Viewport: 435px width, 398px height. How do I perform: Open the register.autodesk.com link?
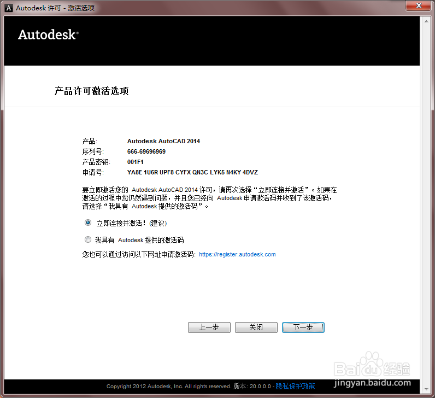click(x=237, y=254)
